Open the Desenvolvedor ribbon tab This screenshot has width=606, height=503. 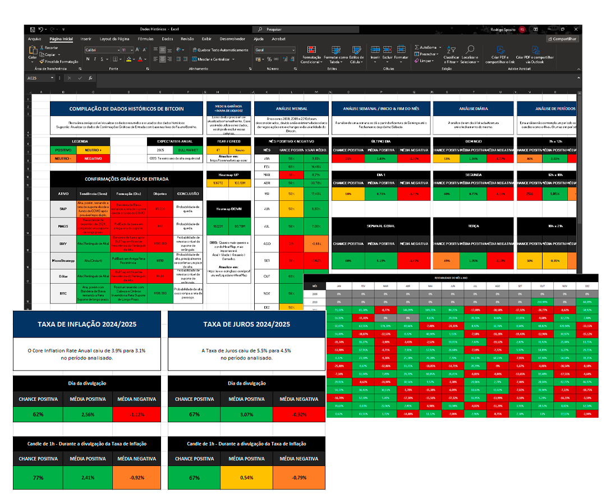pyautogui.click(x=232, y=39)
